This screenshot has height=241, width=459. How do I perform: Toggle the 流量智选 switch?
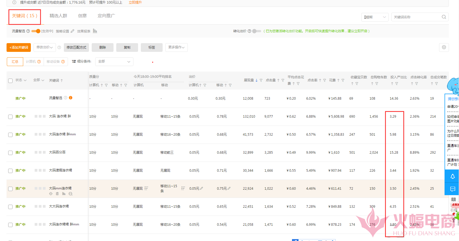[36, 31]
